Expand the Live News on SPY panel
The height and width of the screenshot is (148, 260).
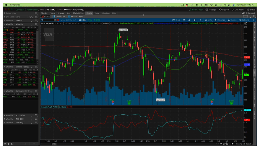[5, 17]
